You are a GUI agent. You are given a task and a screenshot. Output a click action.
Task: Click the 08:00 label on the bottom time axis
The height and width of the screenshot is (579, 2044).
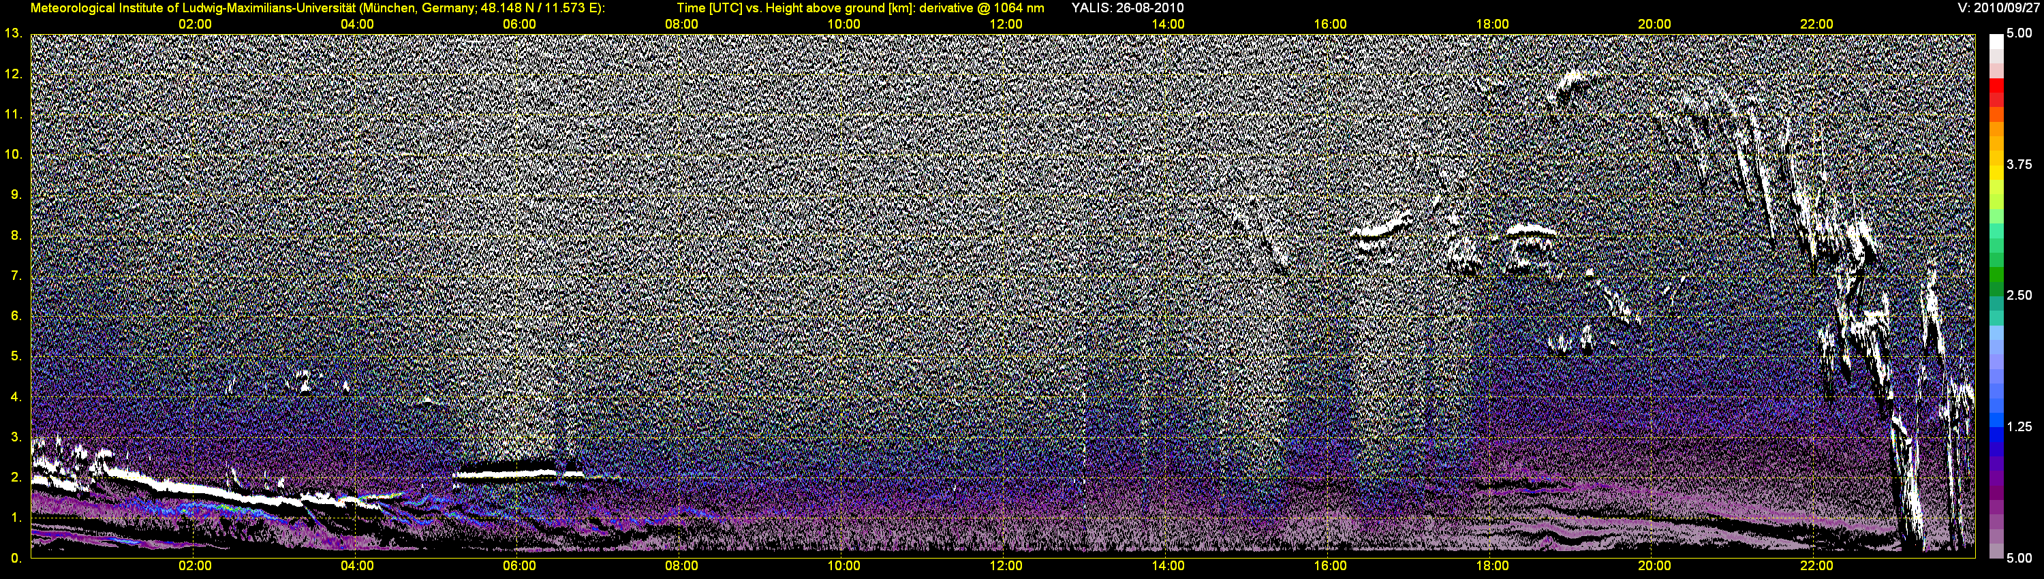click(x=681, y=565)
